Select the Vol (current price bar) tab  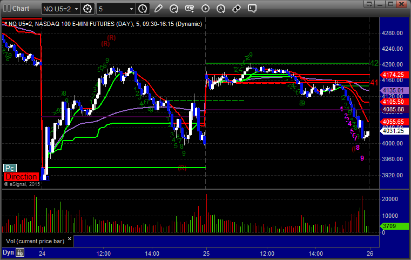[x=35, y=241]
